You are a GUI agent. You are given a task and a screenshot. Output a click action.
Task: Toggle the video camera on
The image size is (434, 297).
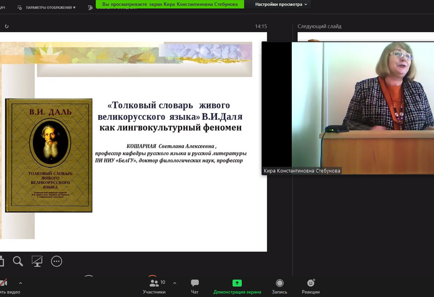(4, 284)
